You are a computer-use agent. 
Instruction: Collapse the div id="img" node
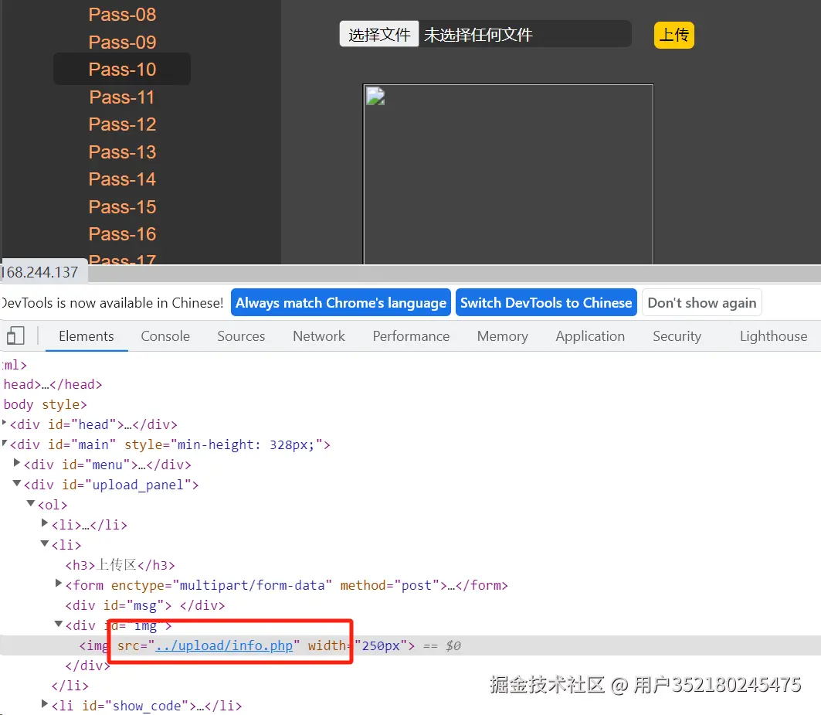click(59, 624)
